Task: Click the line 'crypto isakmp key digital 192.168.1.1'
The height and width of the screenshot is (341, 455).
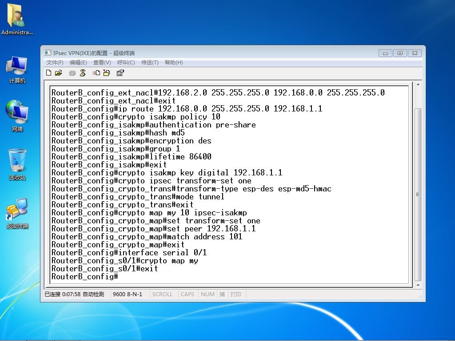Action: coord(167,173)
